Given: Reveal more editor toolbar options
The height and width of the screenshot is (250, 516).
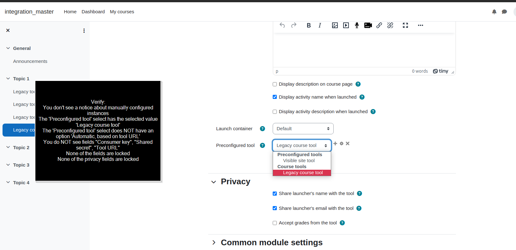Looking at the screenshot, I should (x=420, y=25).
